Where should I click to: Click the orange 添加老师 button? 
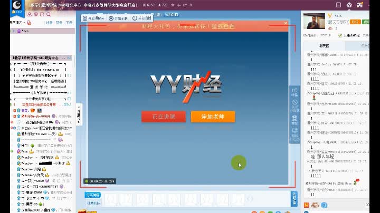coord(213,117)
